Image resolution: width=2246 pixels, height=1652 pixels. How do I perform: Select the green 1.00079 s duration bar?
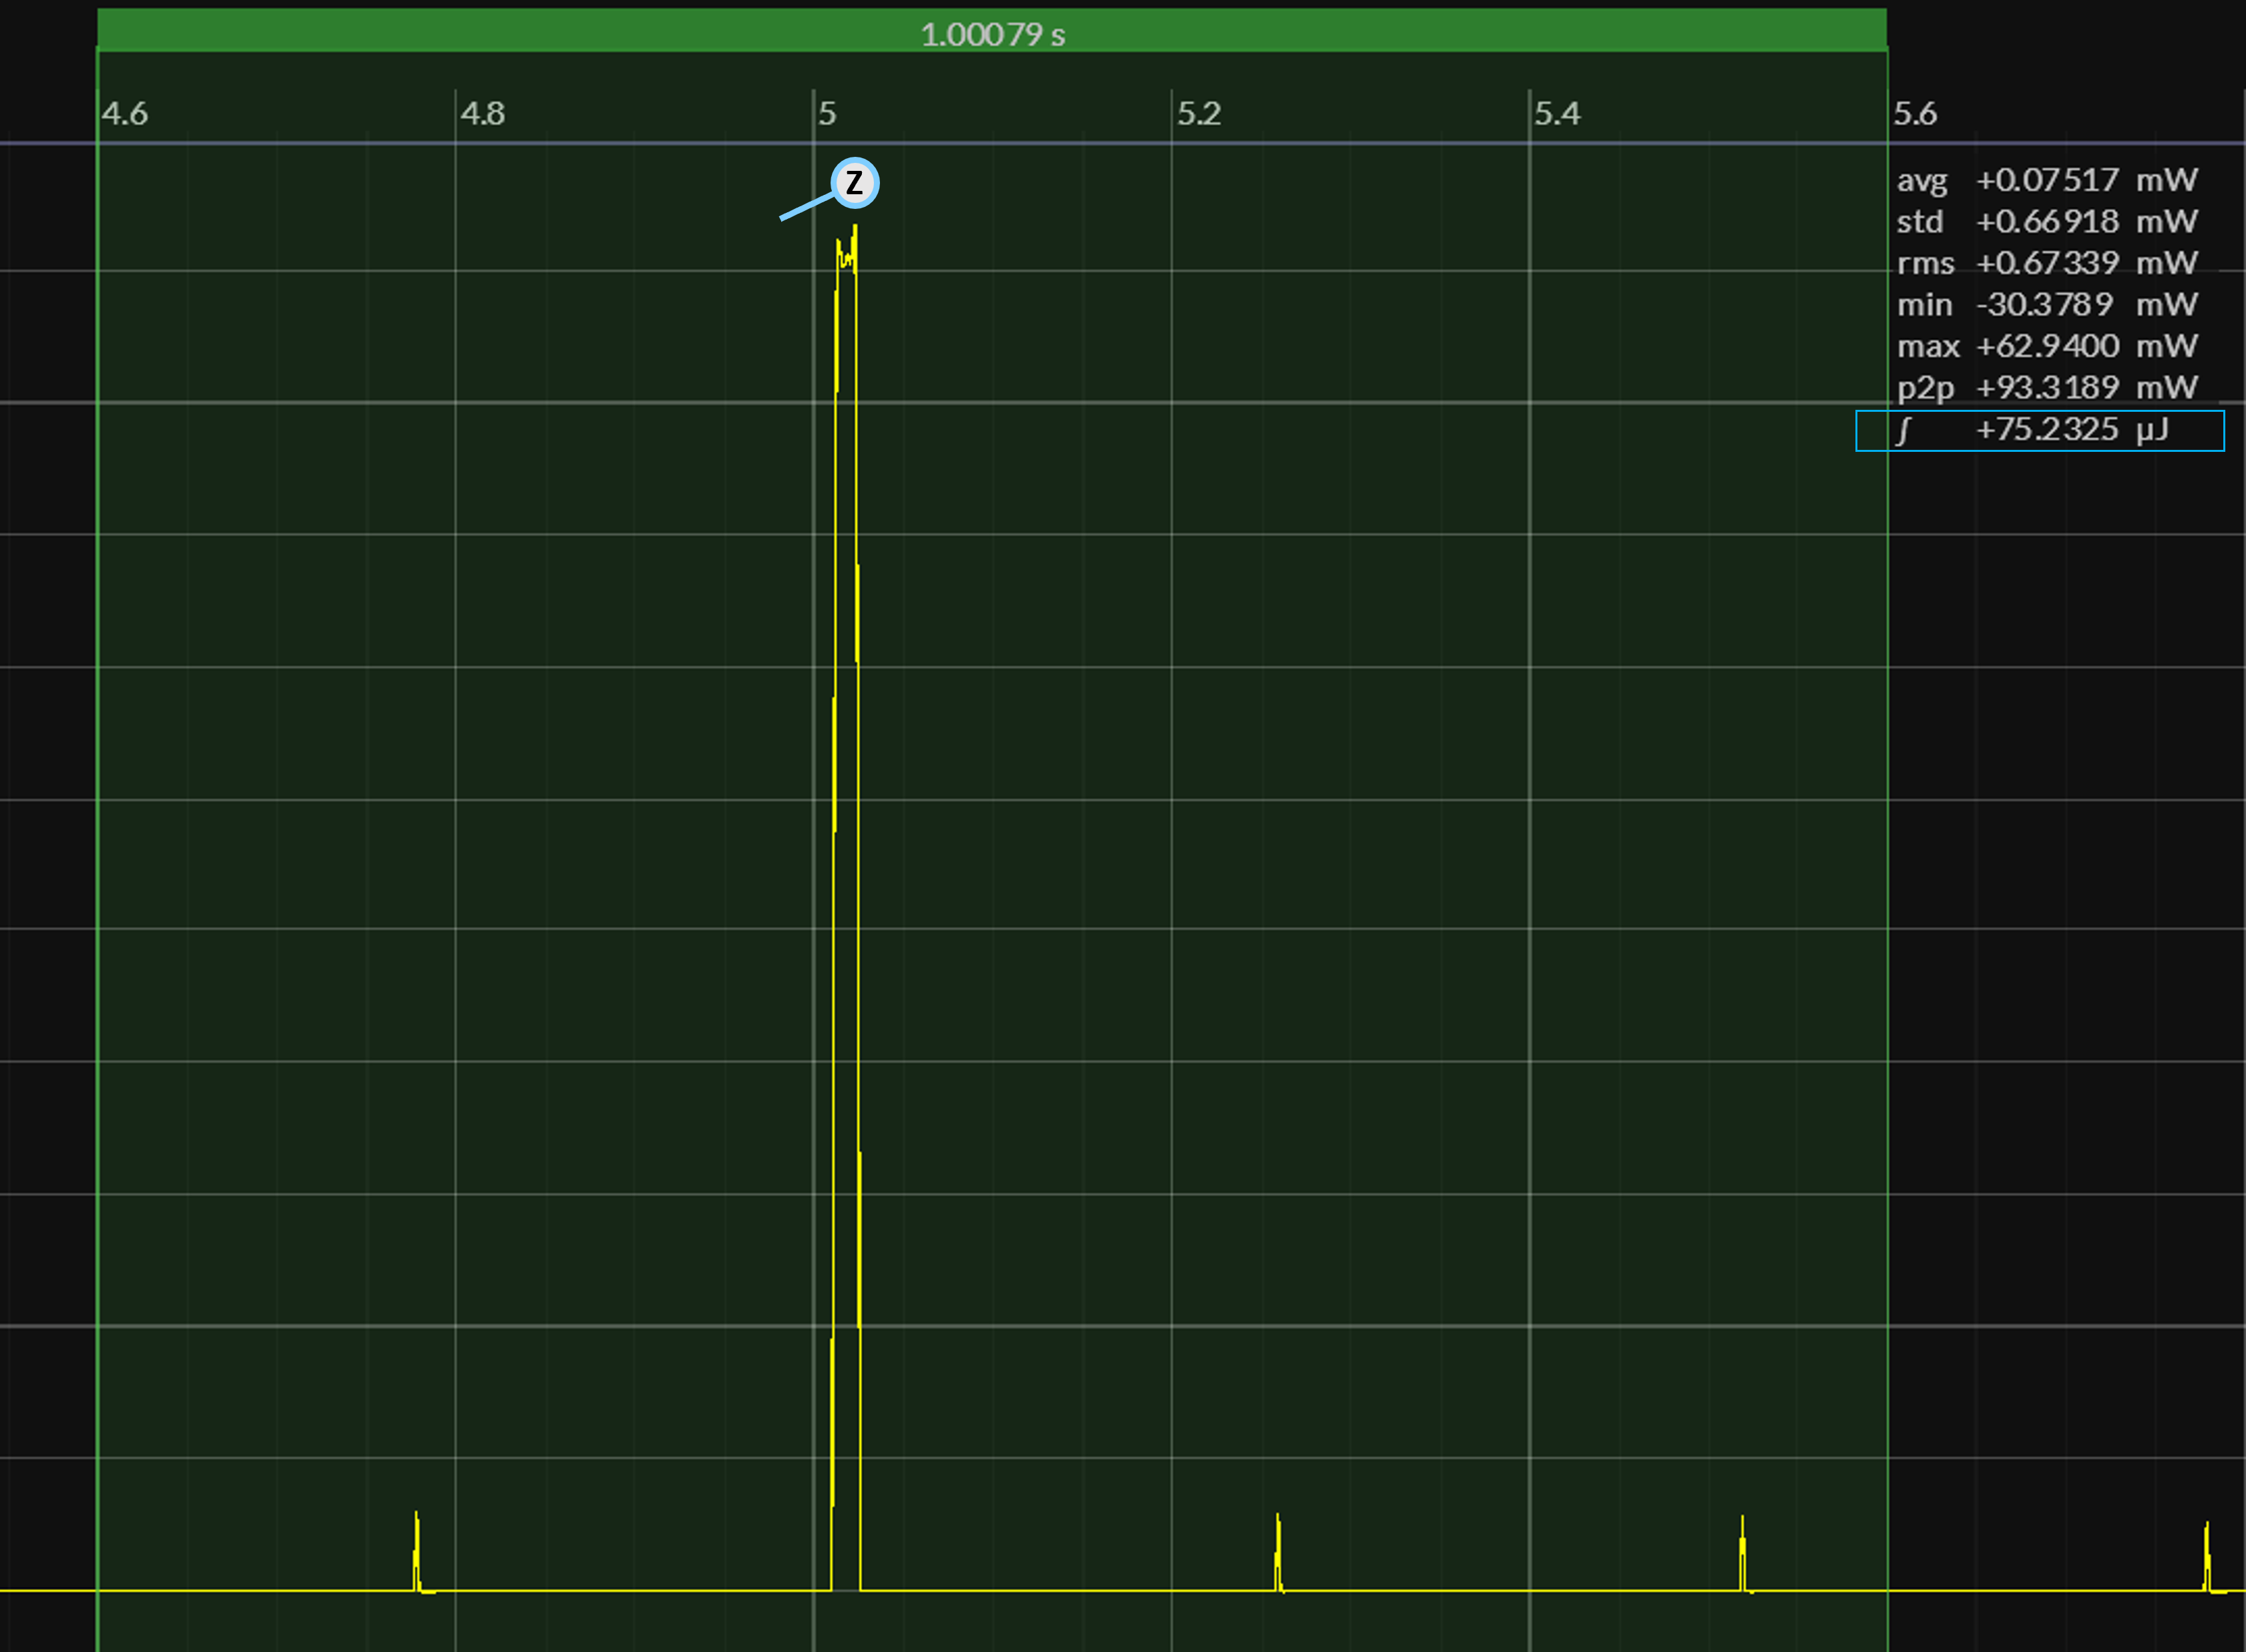point(992,30)
